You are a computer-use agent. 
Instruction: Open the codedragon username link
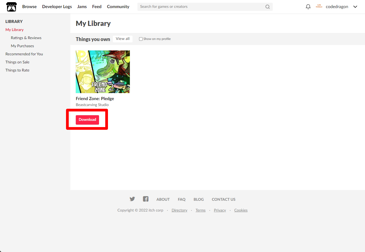[337, 7]
